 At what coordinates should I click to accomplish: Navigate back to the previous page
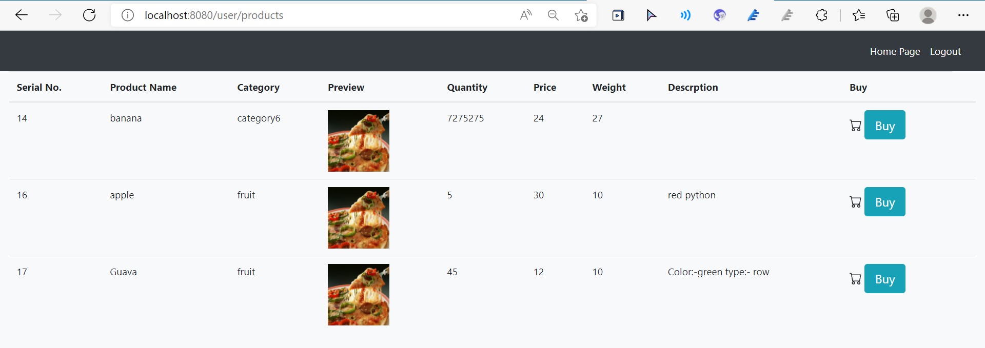tap(22, 15)
